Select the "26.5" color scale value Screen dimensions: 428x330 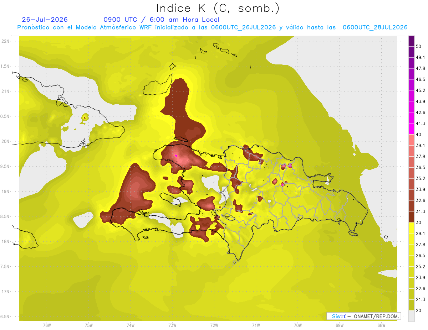coord(421,256)
